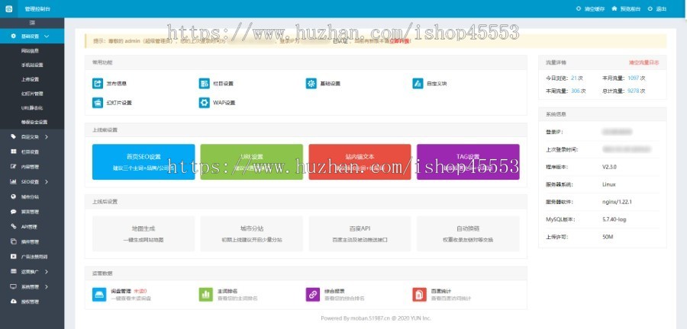This screenshot has height=329, width=687.
Task: Click the speech bubble icon beside 留言管理
Action: (14, 212)
